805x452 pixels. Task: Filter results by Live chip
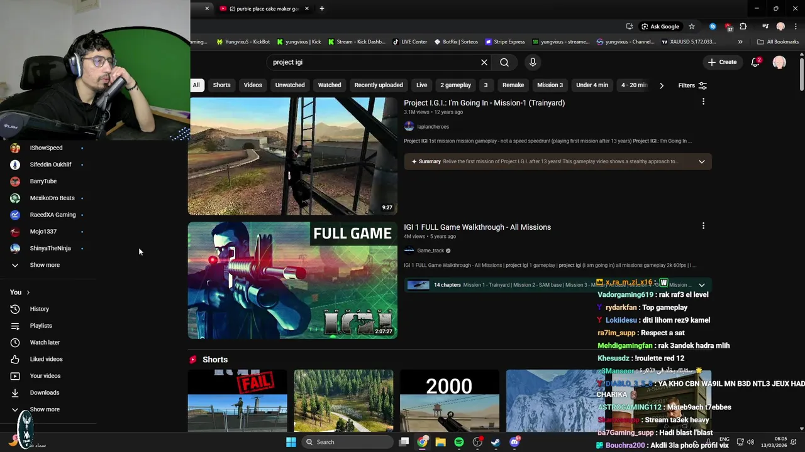tap(421, 85)
